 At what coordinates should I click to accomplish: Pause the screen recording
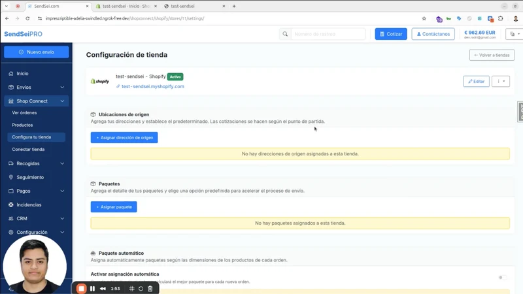coord(92,289)
